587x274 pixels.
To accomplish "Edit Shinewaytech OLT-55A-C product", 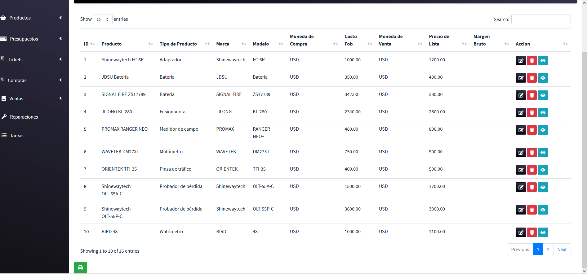I will [521, 187].
